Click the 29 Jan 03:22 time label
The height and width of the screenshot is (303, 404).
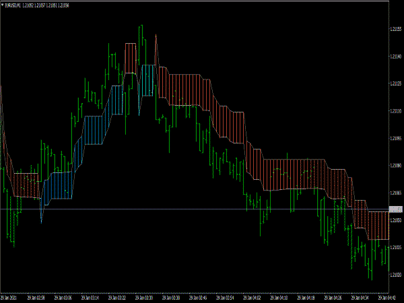[117, 298]
